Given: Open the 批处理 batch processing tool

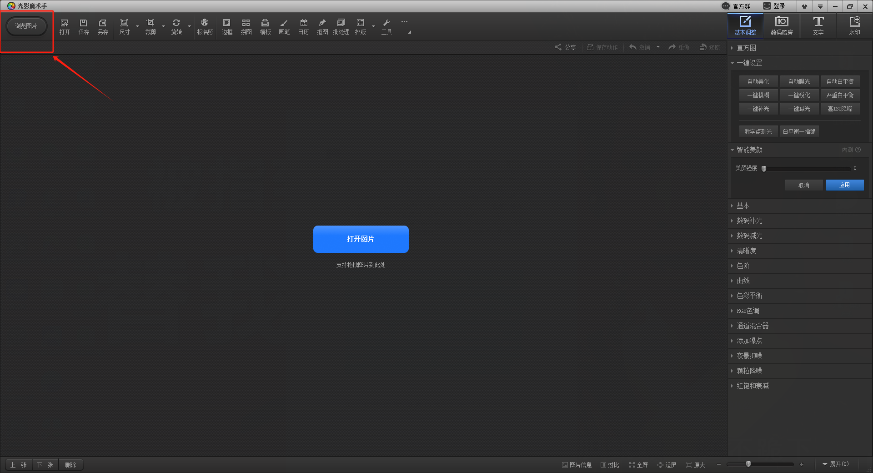Looking at the screenshot, I should click(341, 26).
